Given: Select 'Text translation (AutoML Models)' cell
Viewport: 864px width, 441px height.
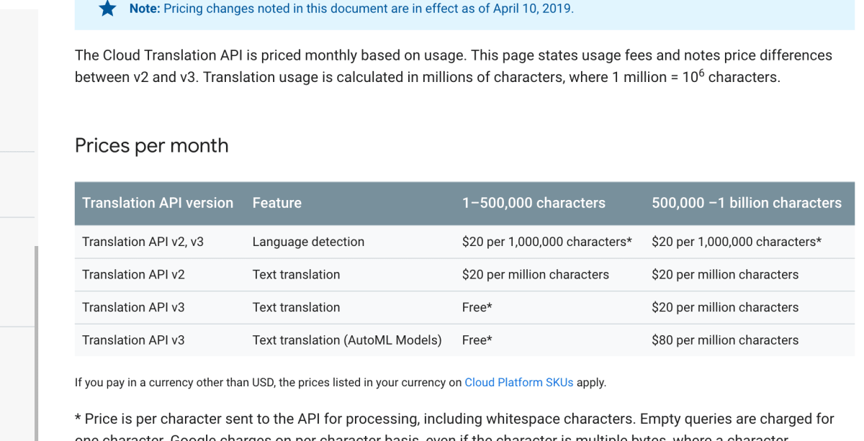Looking at the screenshot, I should 347,340.
